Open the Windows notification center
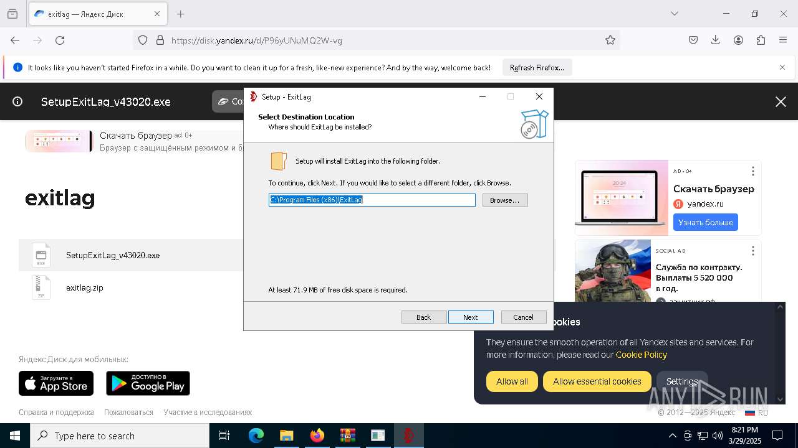Viewport: 798px width, 448px height. 777,436
